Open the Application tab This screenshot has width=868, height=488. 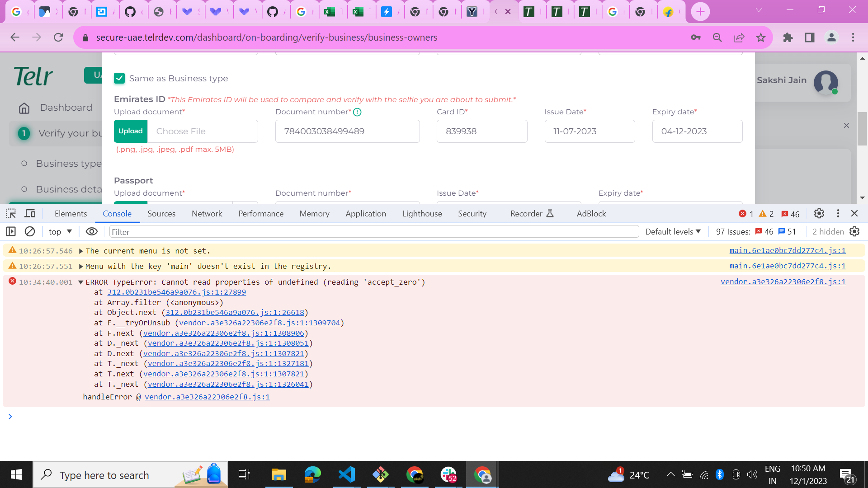(x=366, y=213)
